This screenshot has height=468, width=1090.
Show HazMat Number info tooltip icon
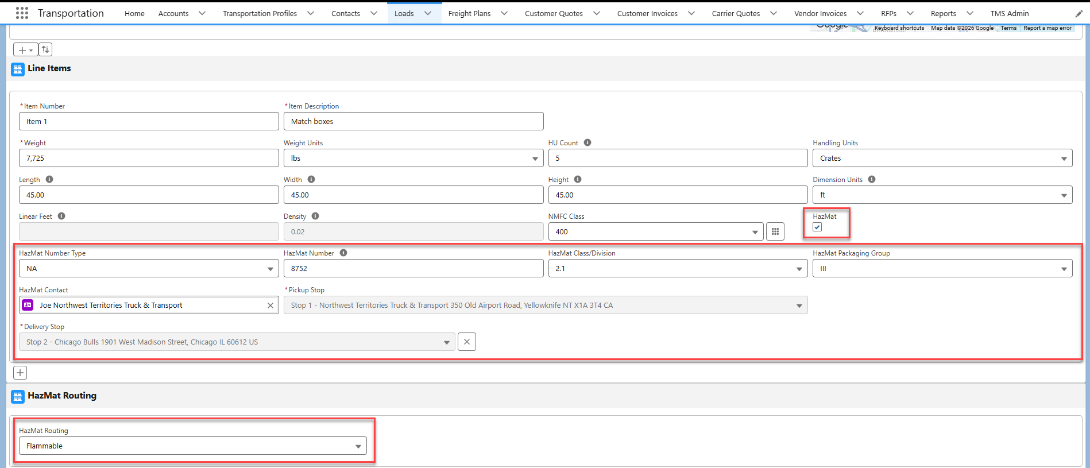(x=343, y=253)
